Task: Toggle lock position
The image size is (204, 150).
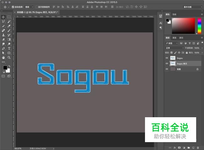Action: click(179, 53)
